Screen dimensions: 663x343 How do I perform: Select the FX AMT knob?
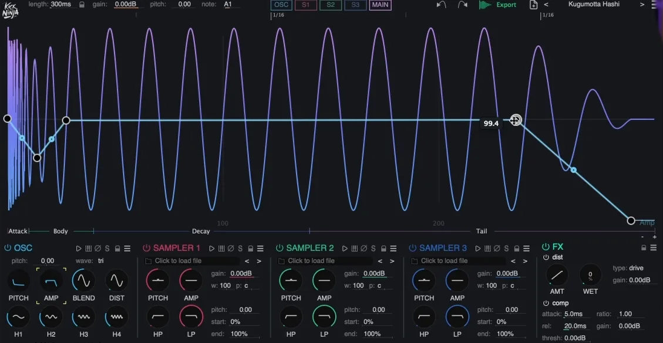[x=557, y=275]
